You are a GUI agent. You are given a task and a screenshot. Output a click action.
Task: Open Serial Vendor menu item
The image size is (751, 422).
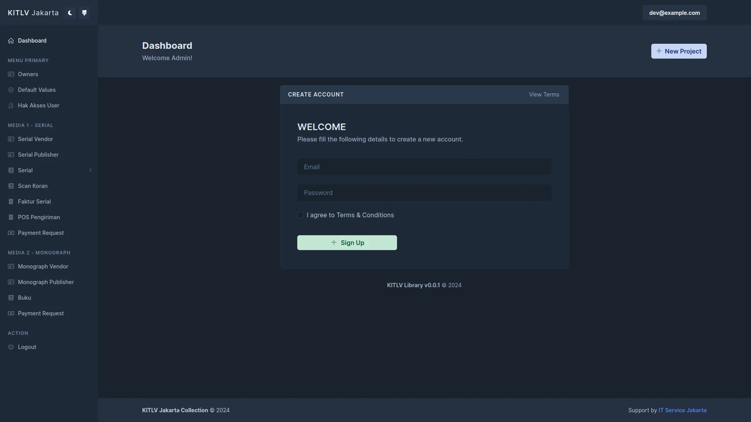[35, 139]
